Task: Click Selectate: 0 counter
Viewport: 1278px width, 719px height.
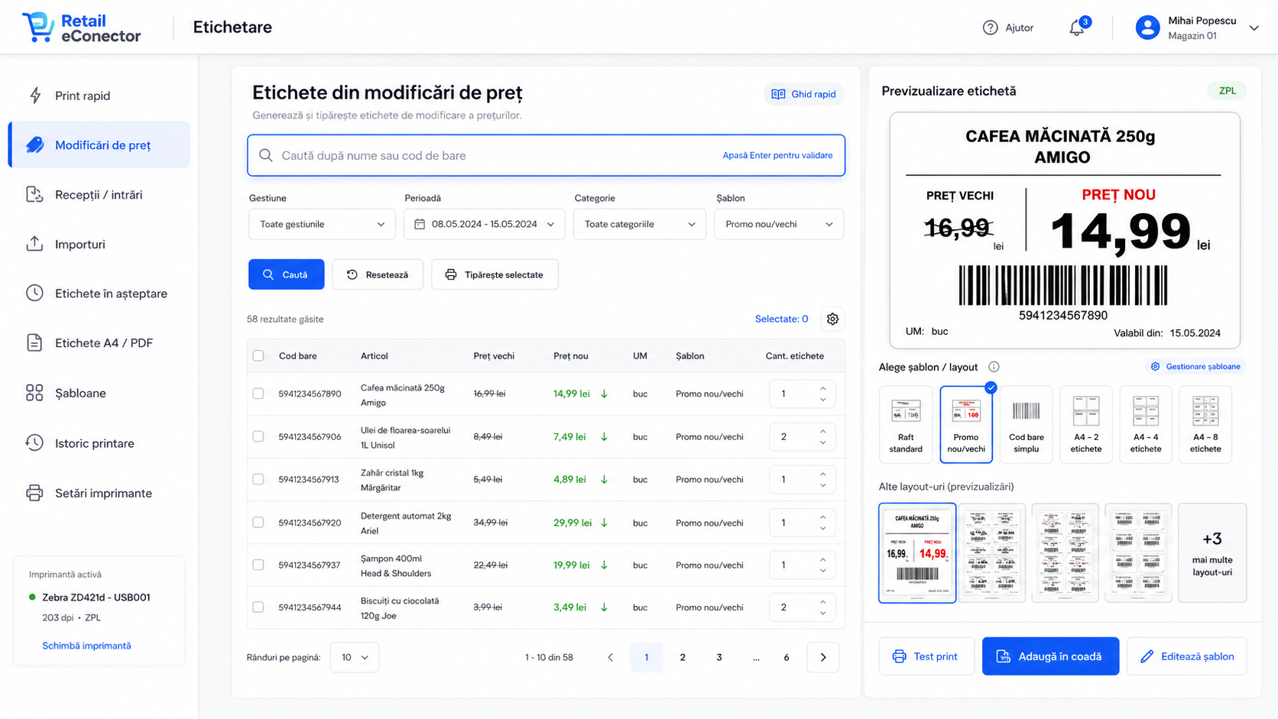Action: click(x=781, y=319)
